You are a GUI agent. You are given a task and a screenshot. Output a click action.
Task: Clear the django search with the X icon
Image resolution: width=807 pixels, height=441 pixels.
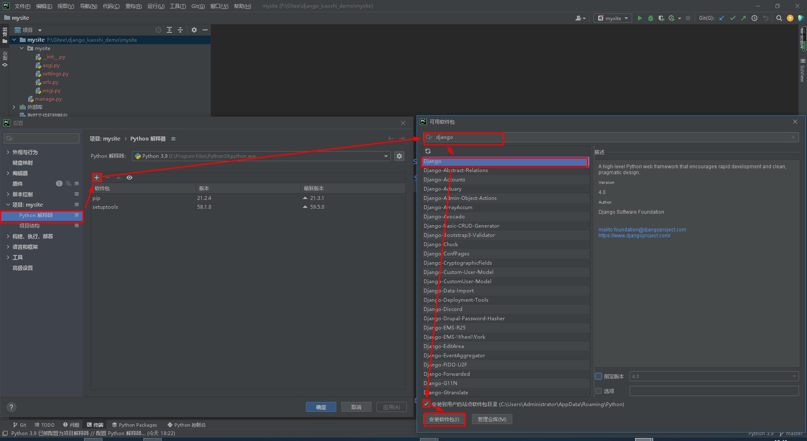tap(793, 137)
